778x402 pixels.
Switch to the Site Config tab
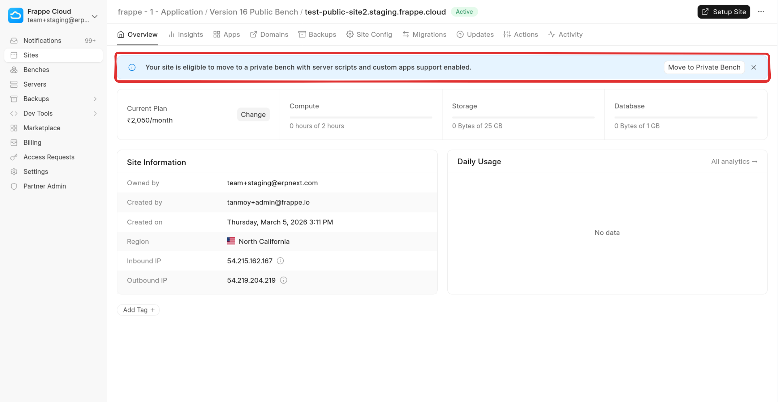369,34
